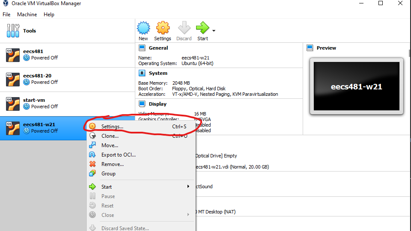Open the Settings toolbar gear icon
This screenshot has height=231, width=411.
pyautogui.click(x=163, y=28)
